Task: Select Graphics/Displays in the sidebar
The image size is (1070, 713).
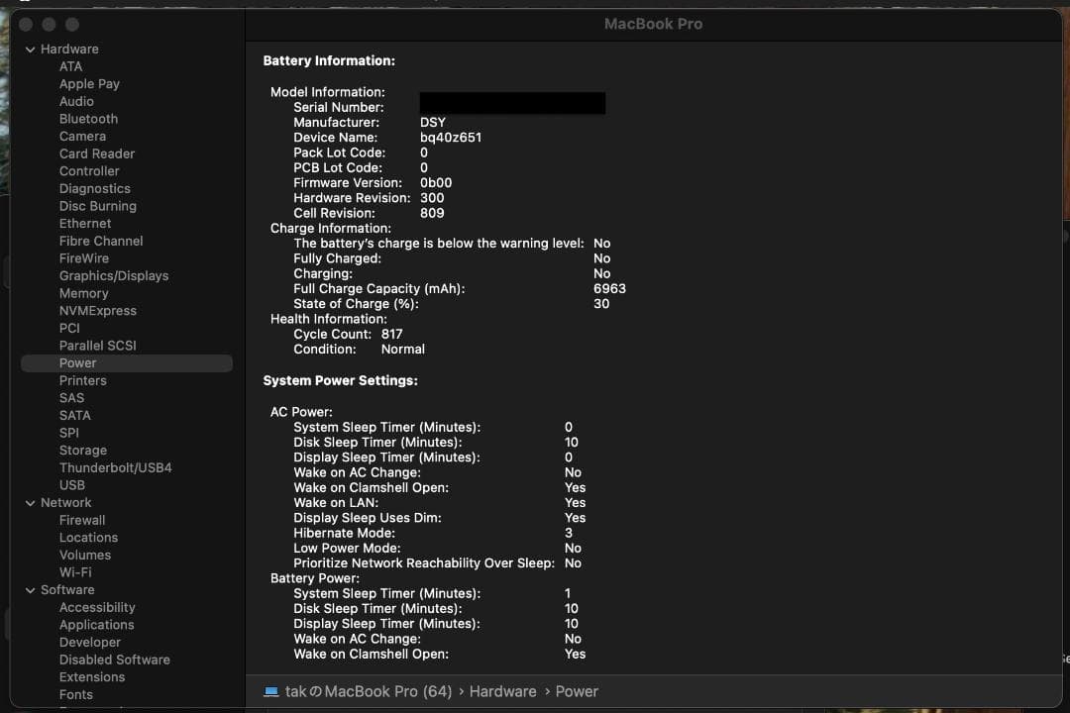Action: click(114, 275)
